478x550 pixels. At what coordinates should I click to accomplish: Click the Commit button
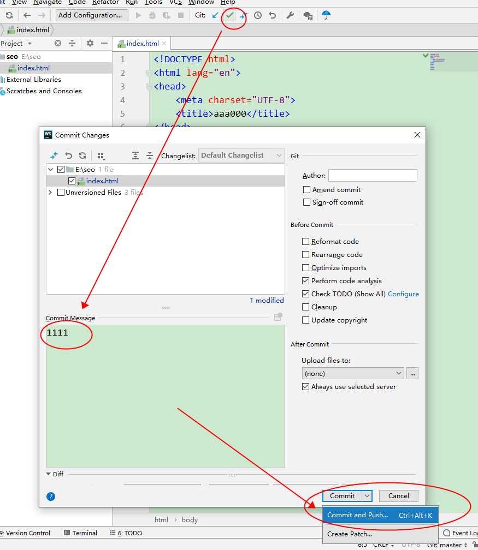343,496
